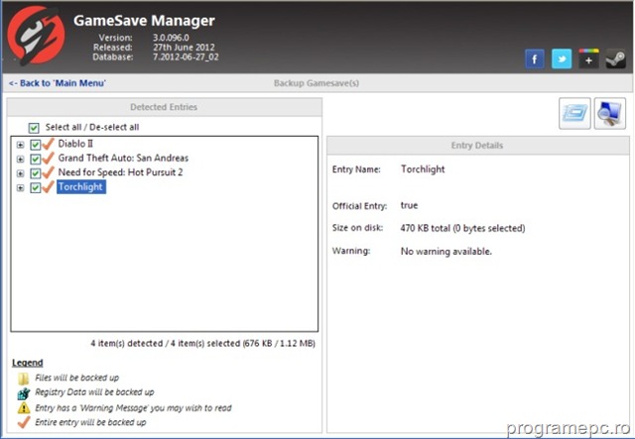Select the Diablo II entry
Viewport: 635px width, 439px height.
pyautogui.click(x=75, y=144)
